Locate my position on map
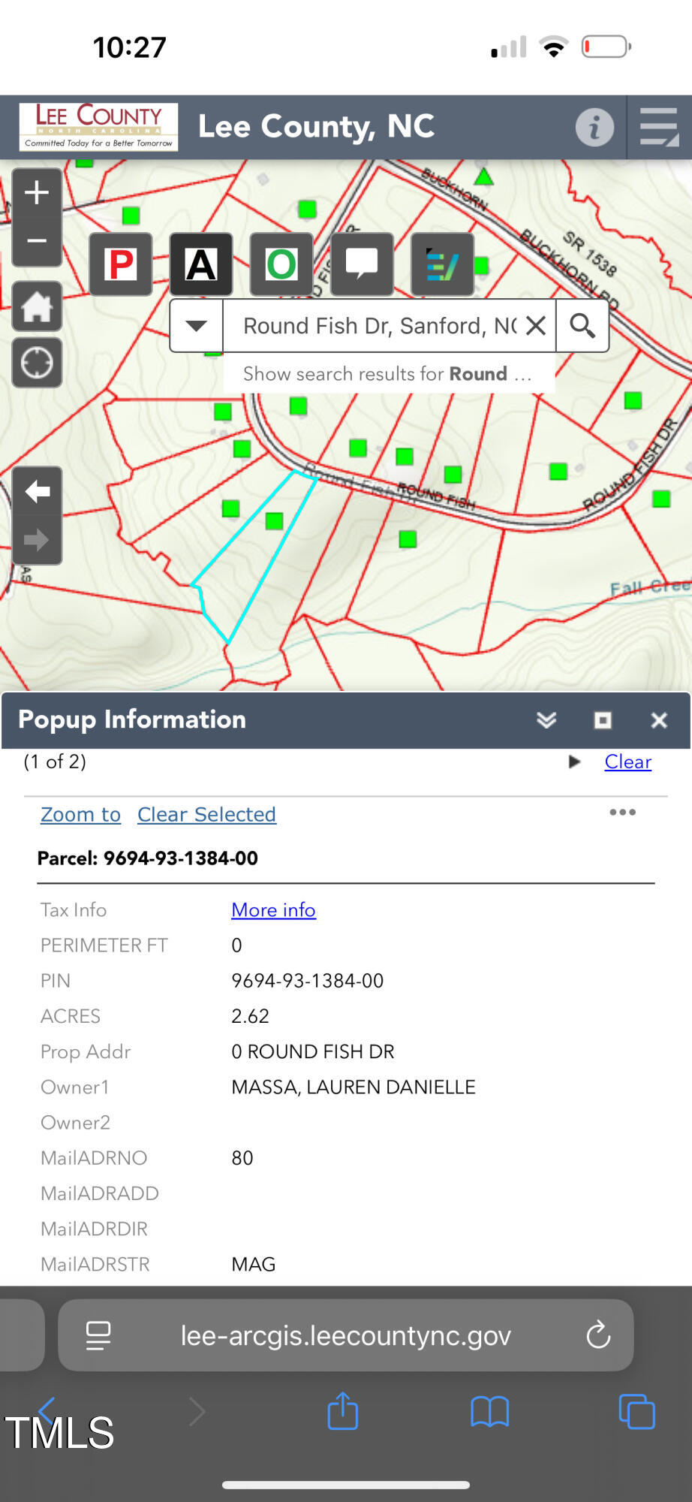Image resolution: width=692 pixels, height=1502 pixels. point(37,363)
